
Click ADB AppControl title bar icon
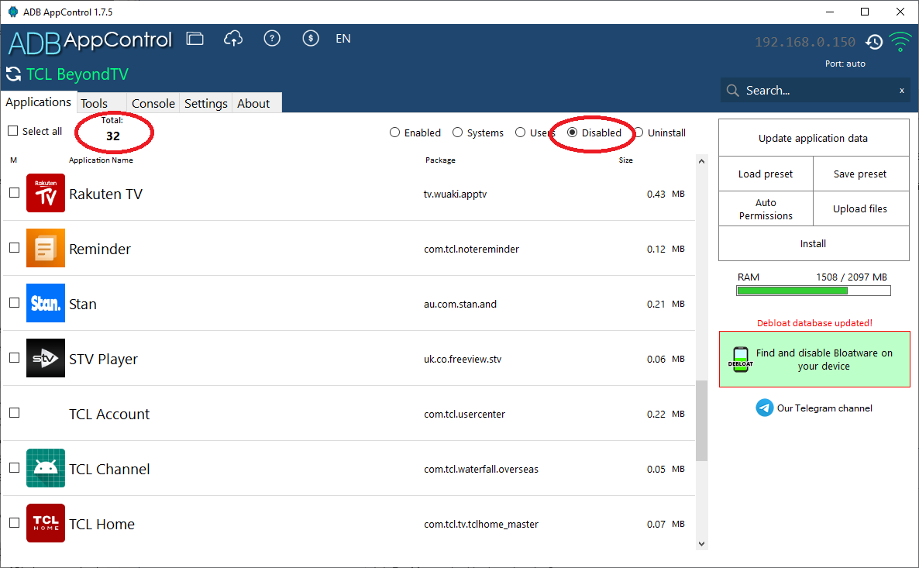click(12, 12)
